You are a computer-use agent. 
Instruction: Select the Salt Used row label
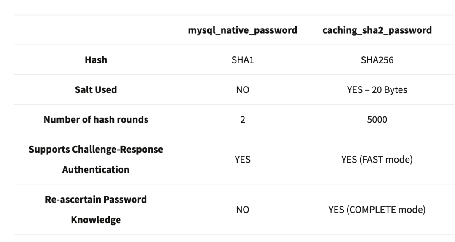click(96, 89)
